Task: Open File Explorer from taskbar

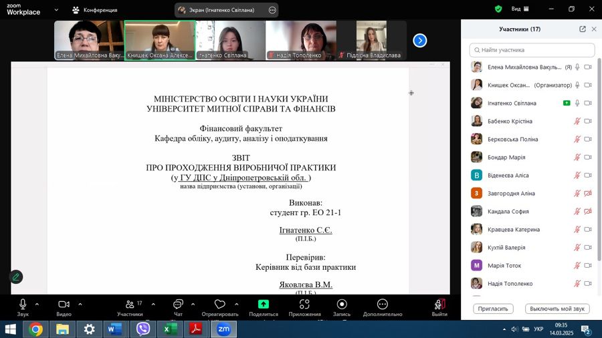Action: click(62, 329)
